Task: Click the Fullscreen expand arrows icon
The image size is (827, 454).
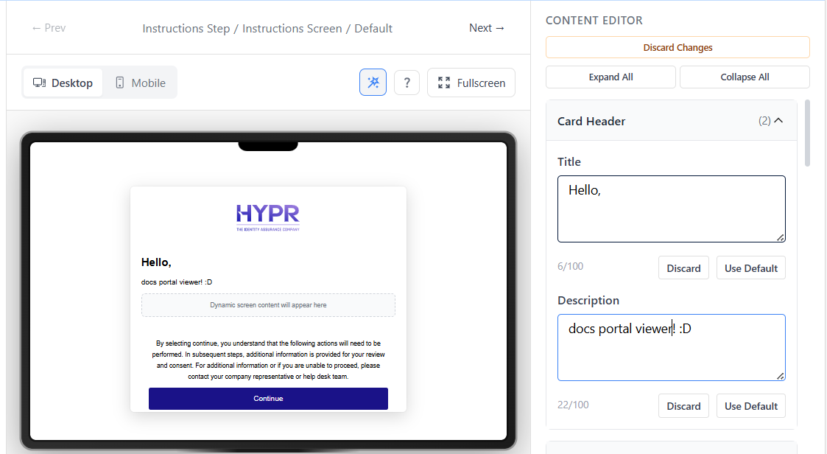Action: tap(444, 83)
